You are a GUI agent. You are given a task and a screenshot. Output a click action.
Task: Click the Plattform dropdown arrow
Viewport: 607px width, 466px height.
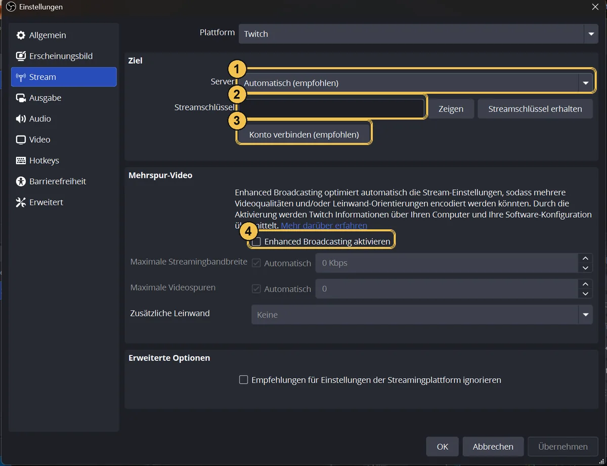point(590,34)
